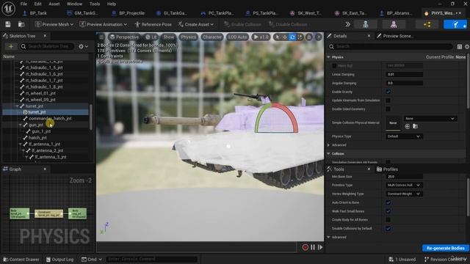Viewport: 470px width, 264px height.
Task: Click the add plus button in Skeleton Tree
Action: pyautogui.click(x=11, y=46)
